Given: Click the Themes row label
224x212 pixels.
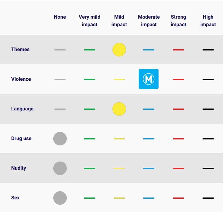Looking at the screenshot, I should 20,50.
